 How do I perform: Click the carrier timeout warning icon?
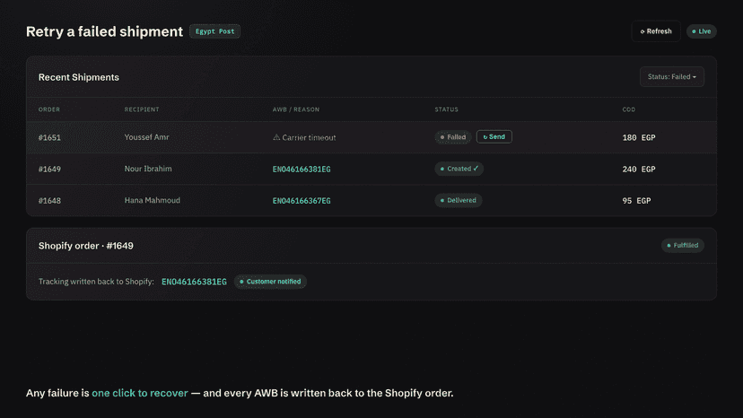tap(276, 137)
